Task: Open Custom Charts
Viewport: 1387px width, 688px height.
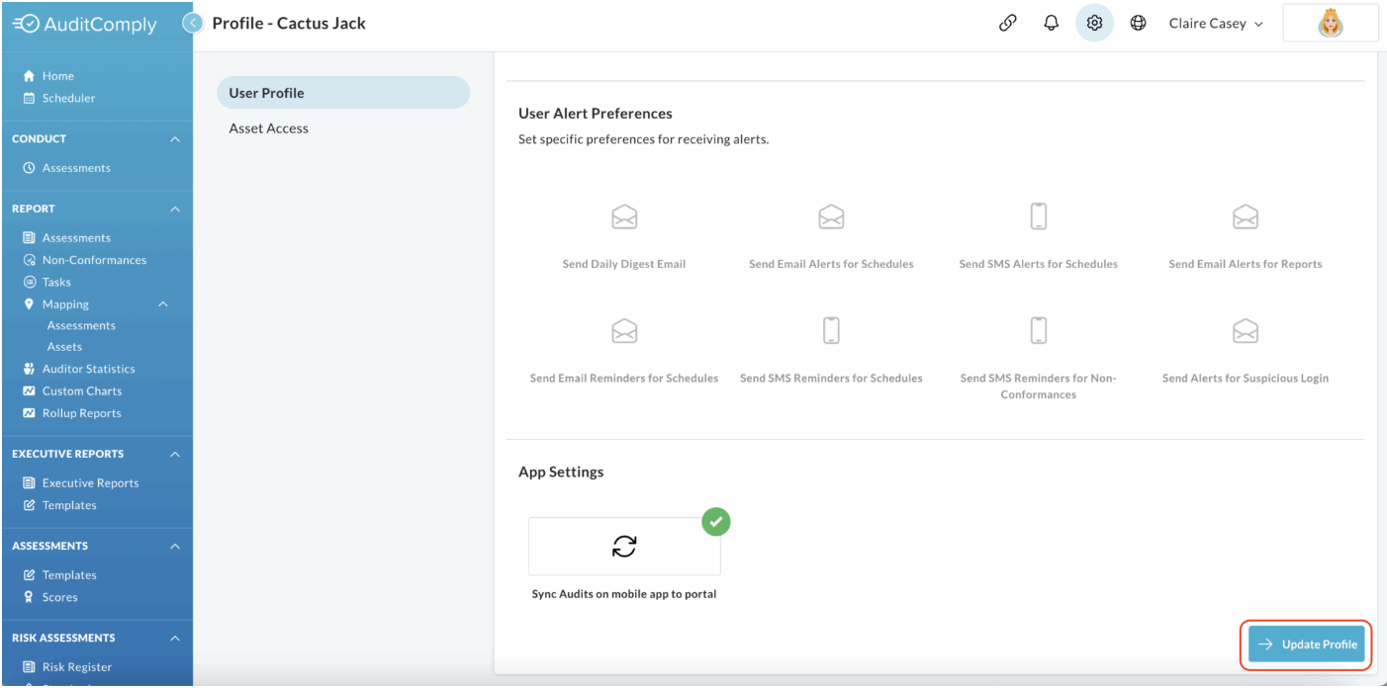Action: pyautogui.click(x=82, y=390)
